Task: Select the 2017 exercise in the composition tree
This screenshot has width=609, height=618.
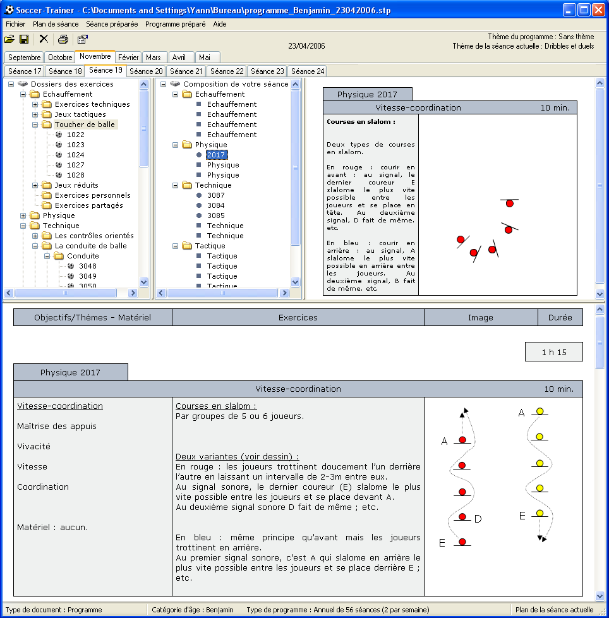Action: pos(216,155)
